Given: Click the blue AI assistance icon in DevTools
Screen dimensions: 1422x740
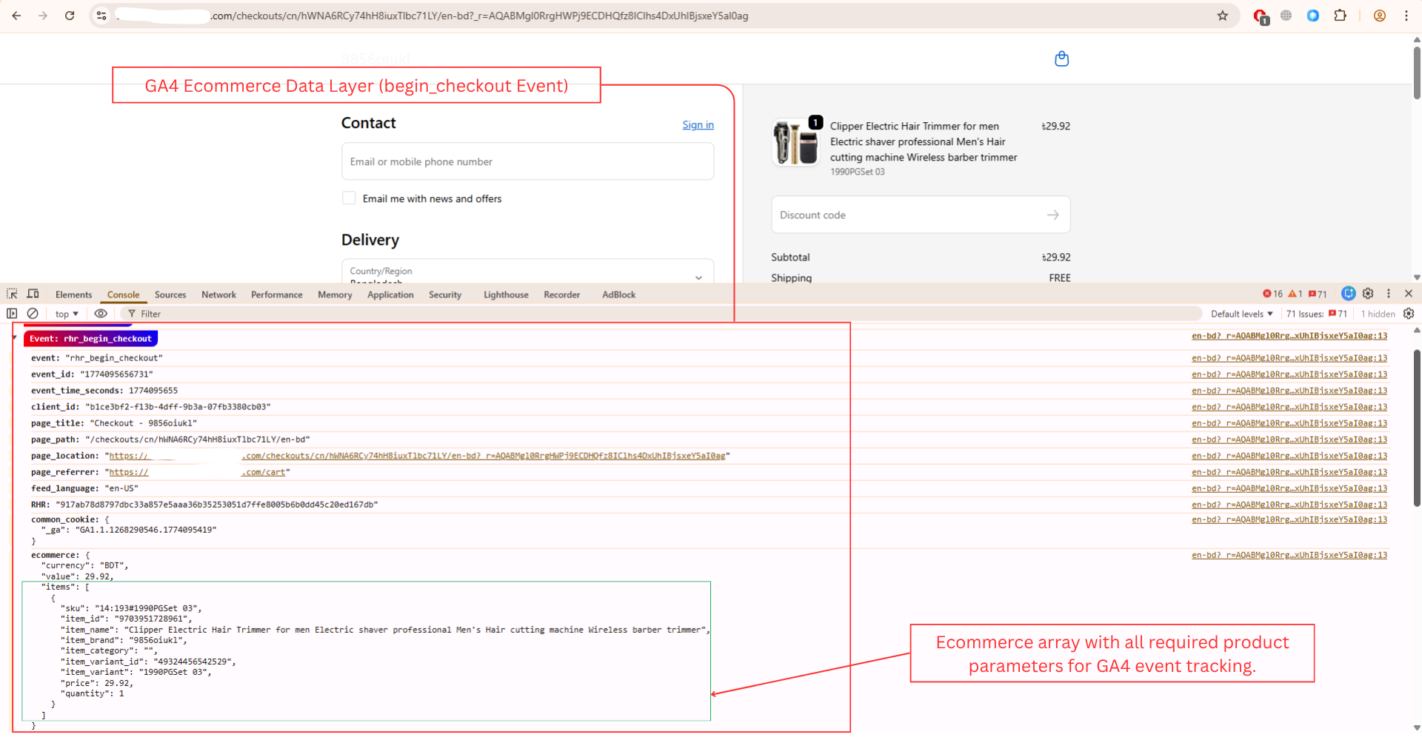Looking at the screenshot, I should [1348, 294].
